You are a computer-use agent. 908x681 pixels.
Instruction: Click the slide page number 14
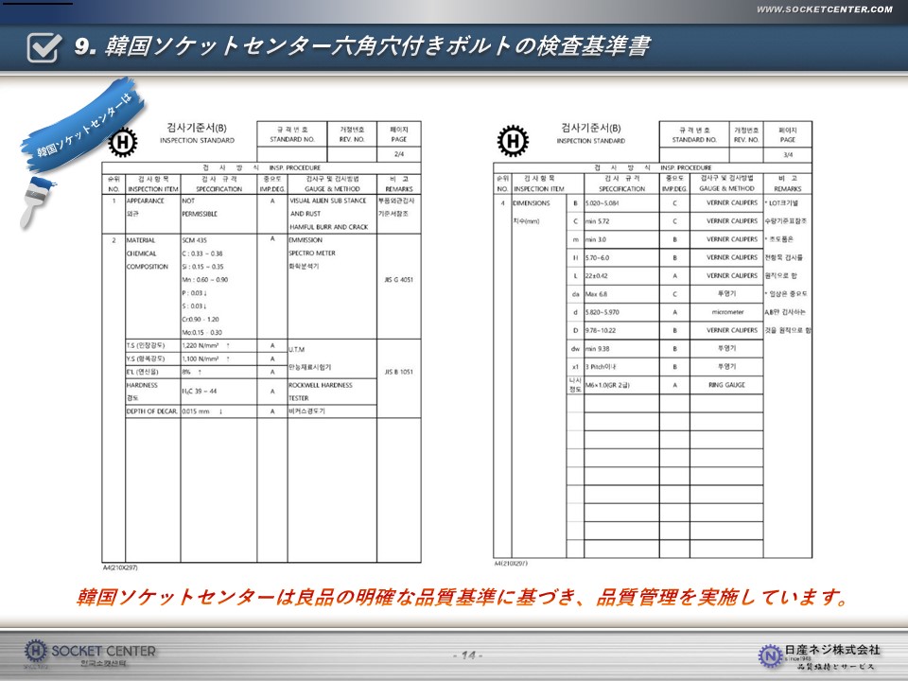(467, 655)
